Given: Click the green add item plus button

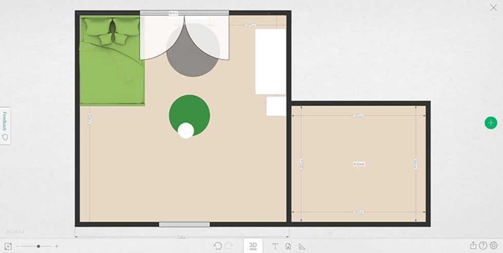Looking at the screenshot, I should [x=491, y=122].
